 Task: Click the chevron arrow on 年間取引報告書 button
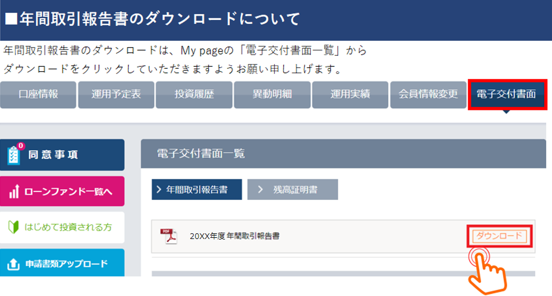click(159, 190)
